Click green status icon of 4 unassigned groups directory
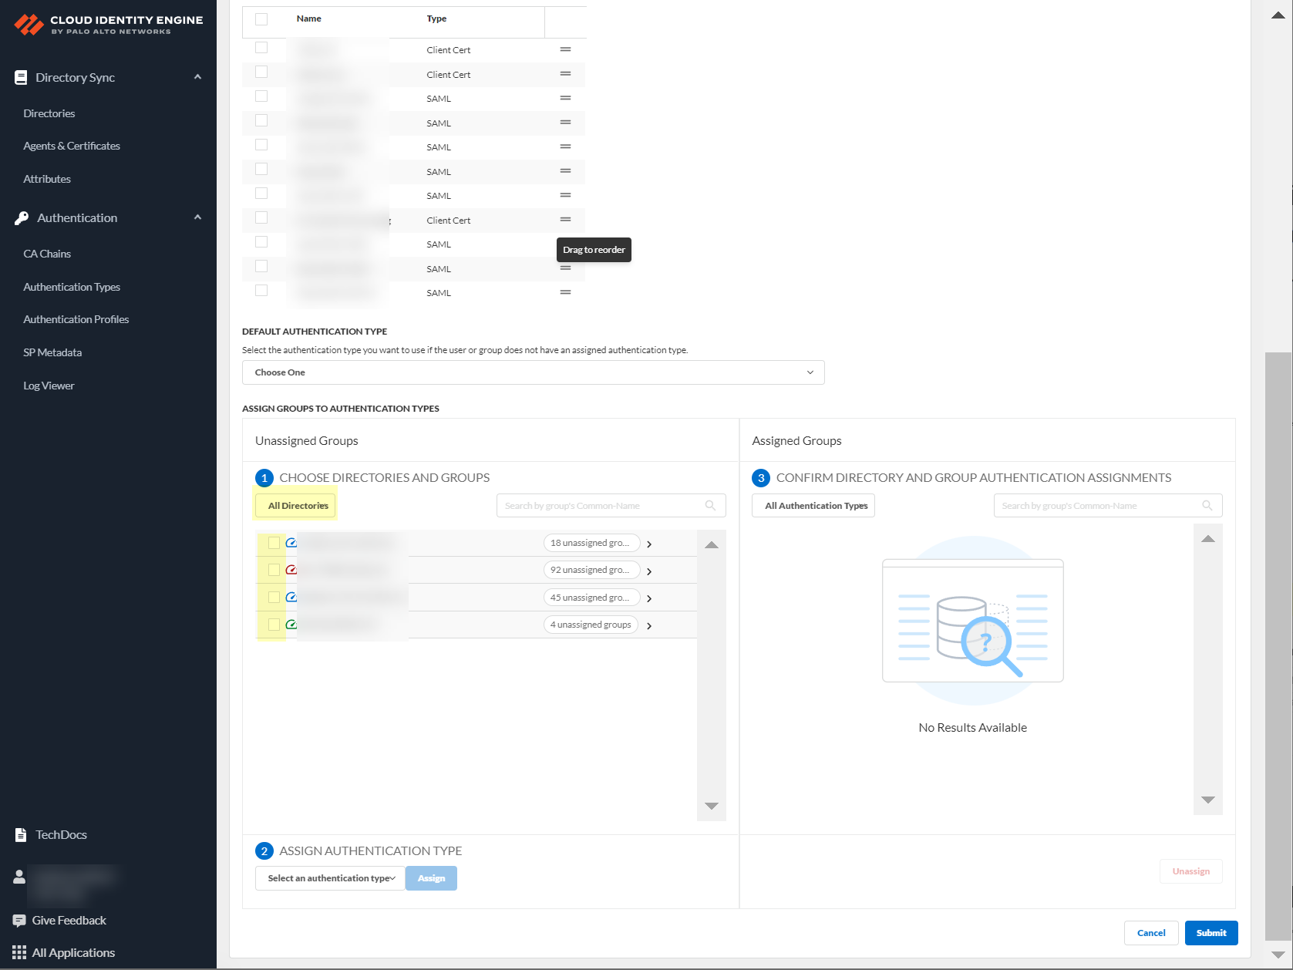The height and width of the screenshot is (970, 1293). point(291,625)
